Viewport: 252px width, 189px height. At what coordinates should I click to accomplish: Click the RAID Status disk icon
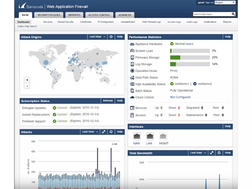(x=132, y=91)
